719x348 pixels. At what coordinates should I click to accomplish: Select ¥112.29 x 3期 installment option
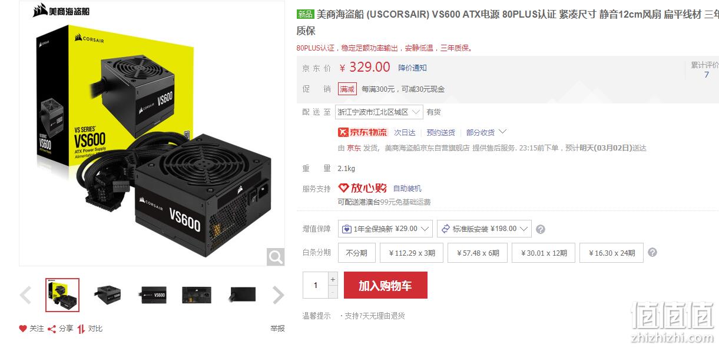412,253
